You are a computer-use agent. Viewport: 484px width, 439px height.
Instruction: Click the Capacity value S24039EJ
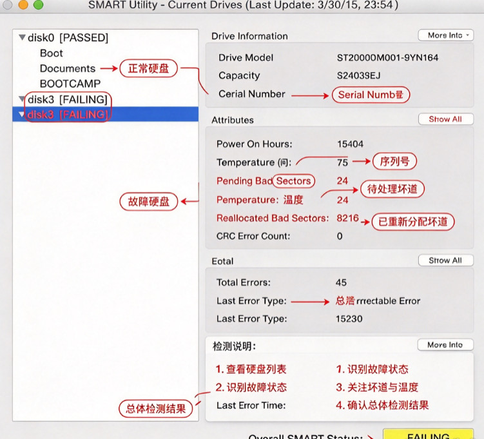tap(358, 75)
